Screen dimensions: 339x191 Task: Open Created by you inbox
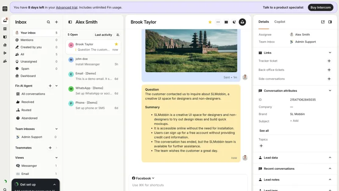[36, 47]
